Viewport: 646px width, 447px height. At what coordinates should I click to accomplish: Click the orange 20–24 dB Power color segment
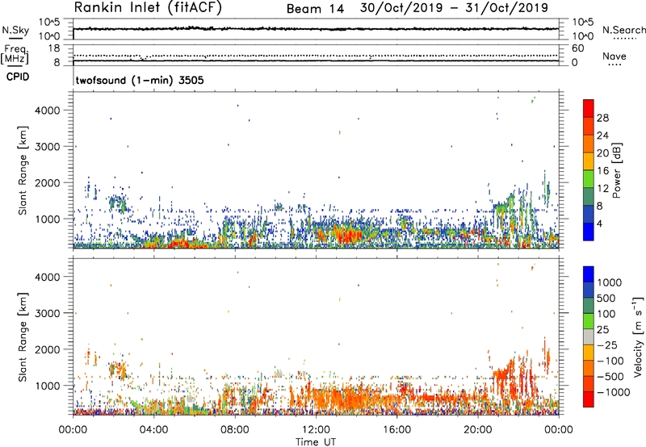click(589, 144)
